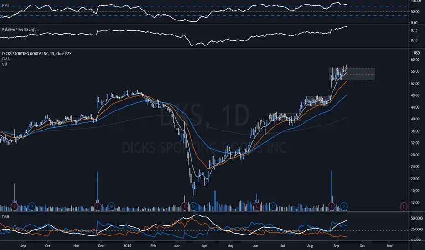Click the 25.0000 DMI axis value

[x=417, y=229]
